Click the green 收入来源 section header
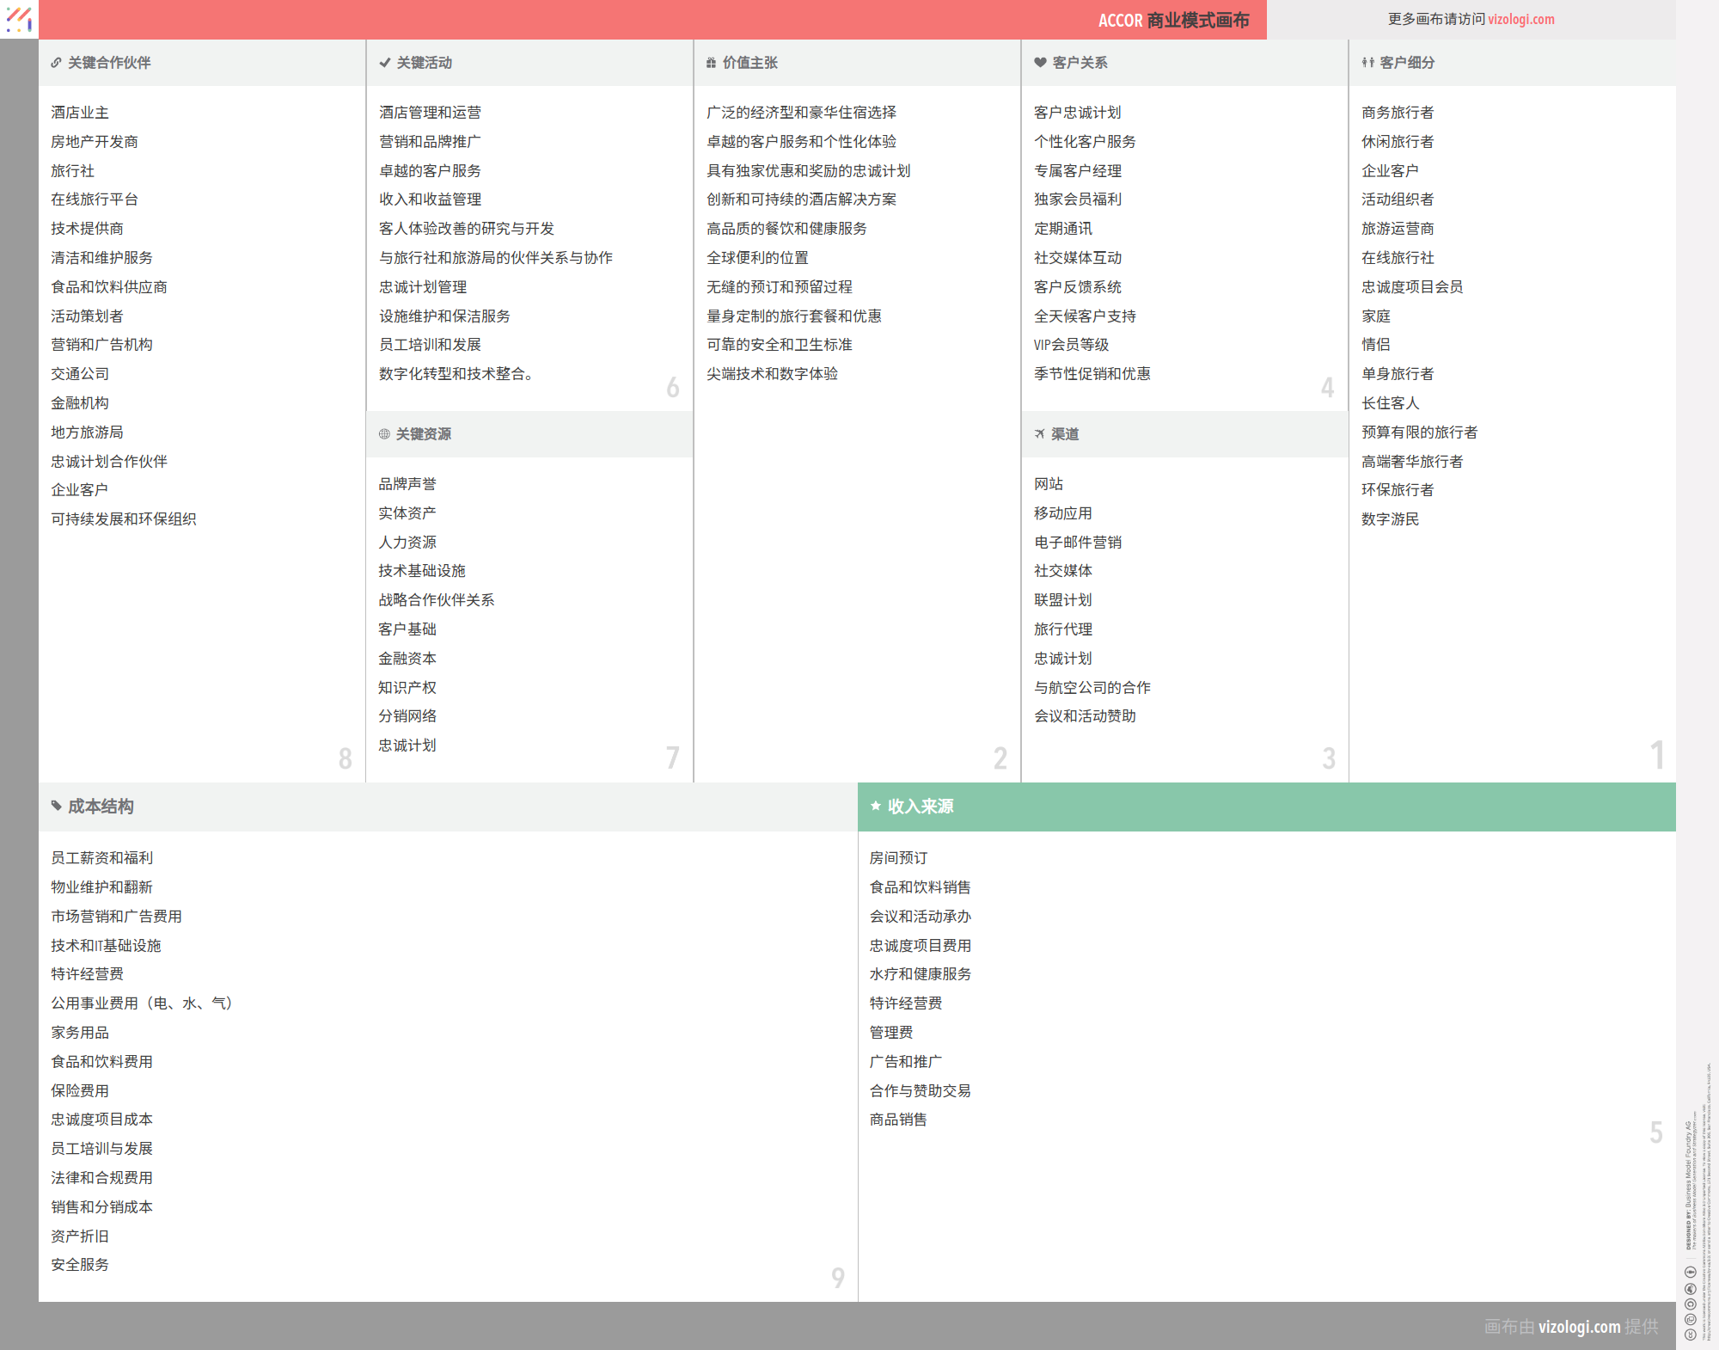 1265,807
